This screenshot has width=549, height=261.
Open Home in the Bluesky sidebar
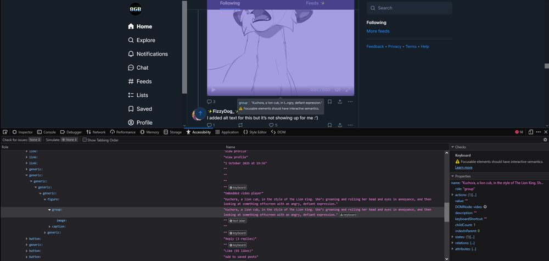click(x=140, y=26)
